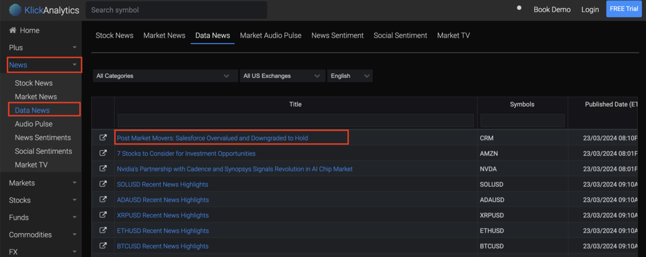Open ETHUSD Recent News Highlights link

coord(163,230)
